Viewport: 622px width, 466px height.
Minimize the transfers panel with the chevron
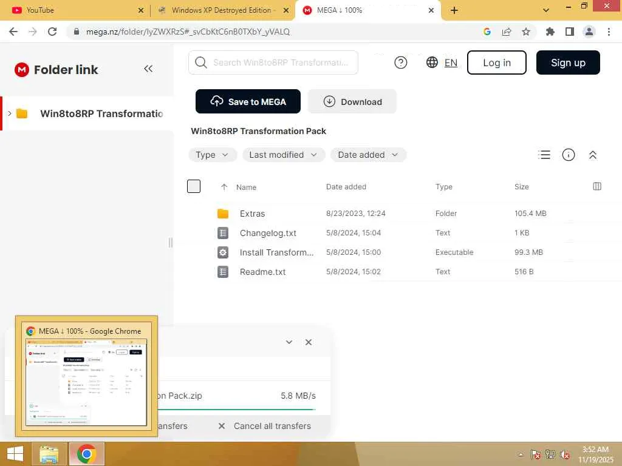pyautogui.click(x=289, y=342)
